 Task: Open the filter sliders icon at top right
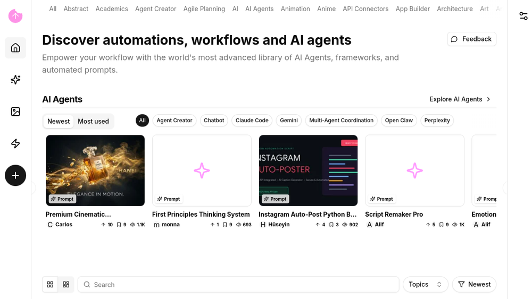[x=523, y=16]
